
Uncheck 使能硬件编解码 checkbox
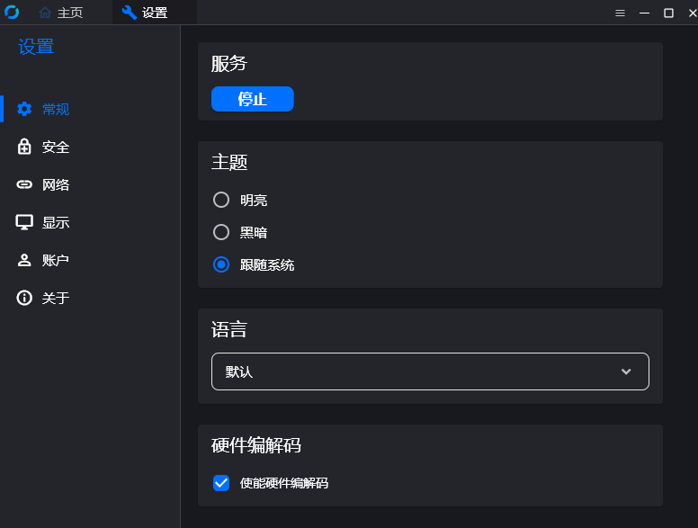221,483
